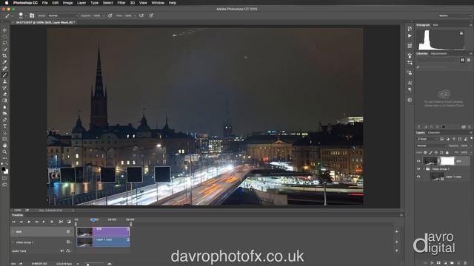
Task: Mute audio playback in timeline controls
Action: coord(44,222)
